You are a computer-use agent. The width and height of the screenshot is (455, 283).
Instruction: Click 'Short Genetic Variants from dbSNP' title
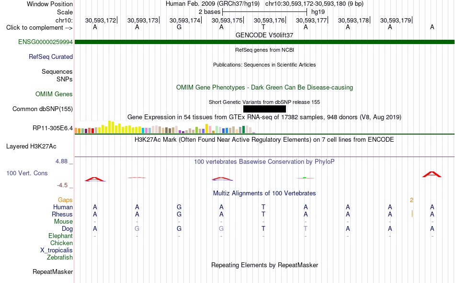point(264,102)
